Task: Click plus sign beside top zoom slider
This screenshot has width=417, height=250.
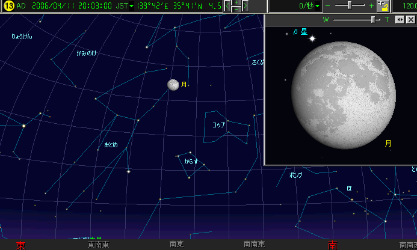Action: pyautogui.click(x=371, y=5)
